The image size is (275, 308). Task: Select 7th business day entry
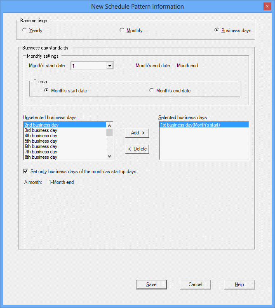(41, 152)
